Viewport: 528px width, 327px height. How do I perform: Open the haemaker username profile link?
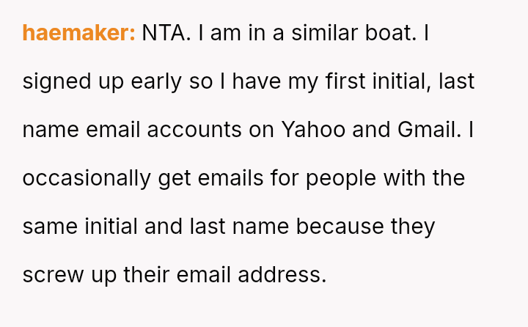pyautogui.click(x=78, y=33)
